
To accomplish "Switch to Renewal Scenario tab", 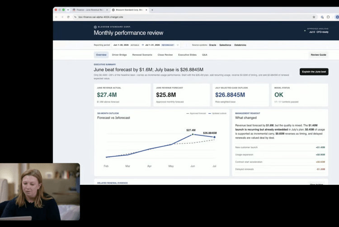I will click(142, 55).
